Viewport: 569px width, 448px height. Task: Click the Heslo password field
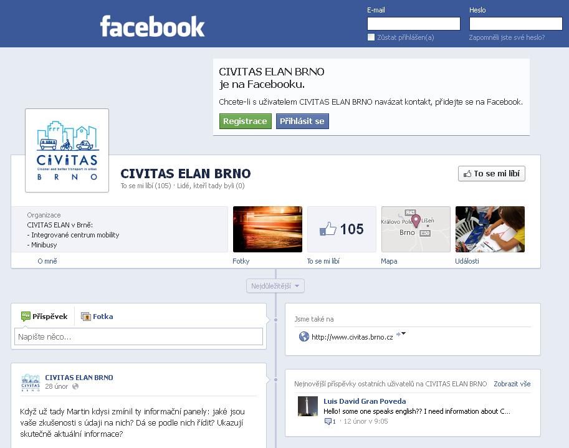point(515,24)
